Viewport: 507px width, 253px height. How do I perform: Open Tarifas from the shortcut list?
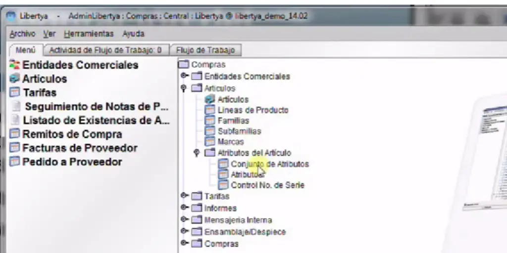[x=40, y=92]
